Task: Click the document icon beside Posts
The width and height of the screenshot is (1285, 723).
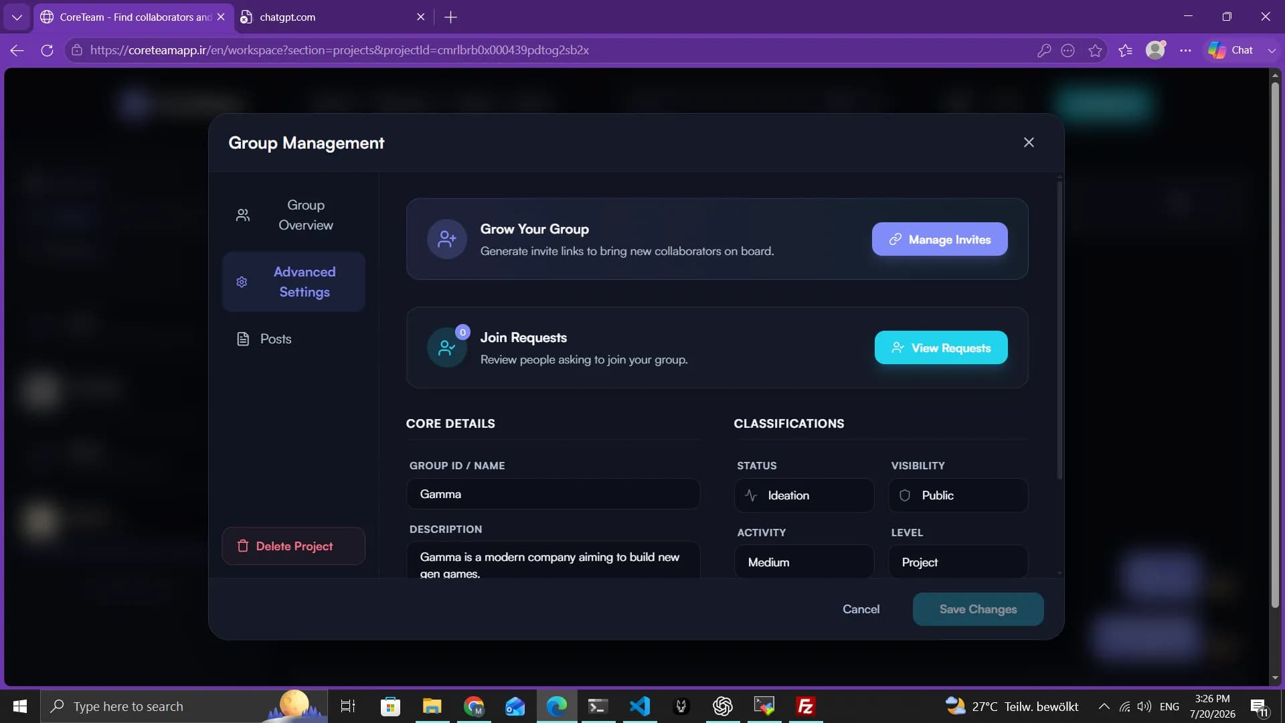Action: 243,339
